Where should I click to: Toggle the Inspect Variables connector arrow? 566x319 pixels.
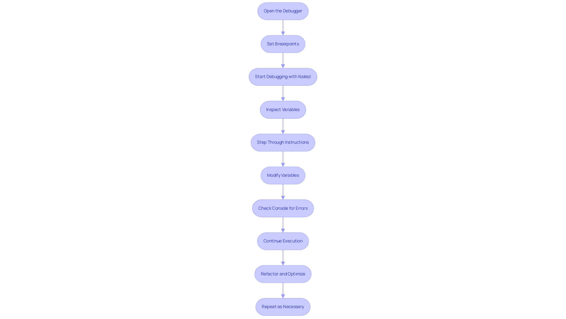(283, 126)
